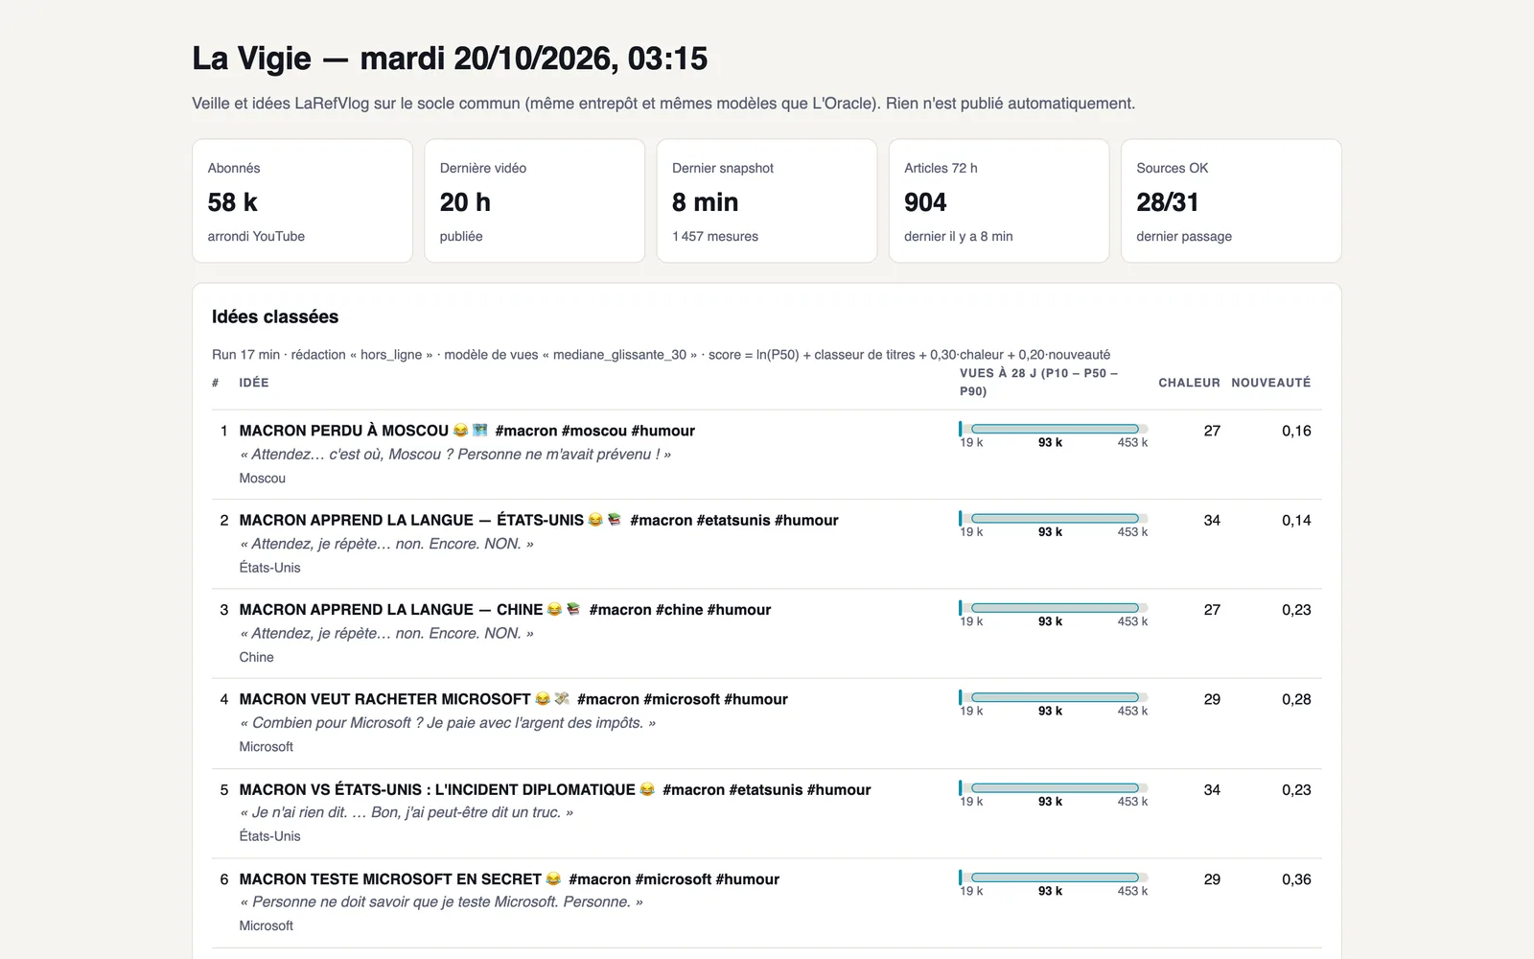Image resolution: width=1534 pixels, height=959 pixels.
Task: Click the NOUVEAUTÉ column header
Action: (x=1270, y=383)
